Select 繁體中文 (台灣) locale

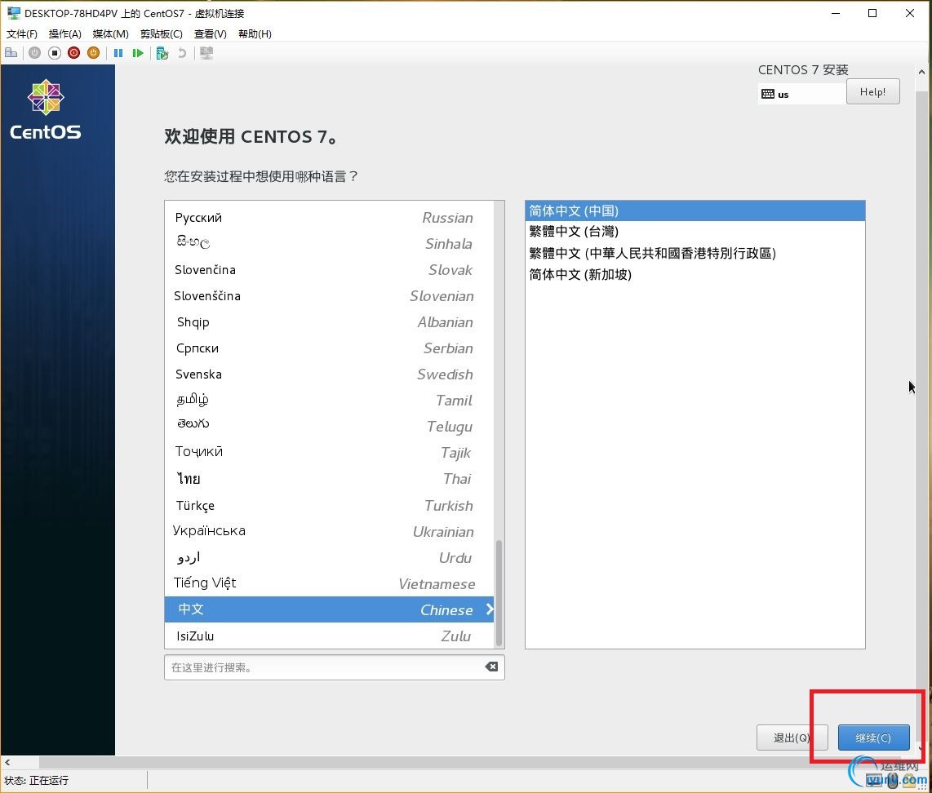(695, 232)
